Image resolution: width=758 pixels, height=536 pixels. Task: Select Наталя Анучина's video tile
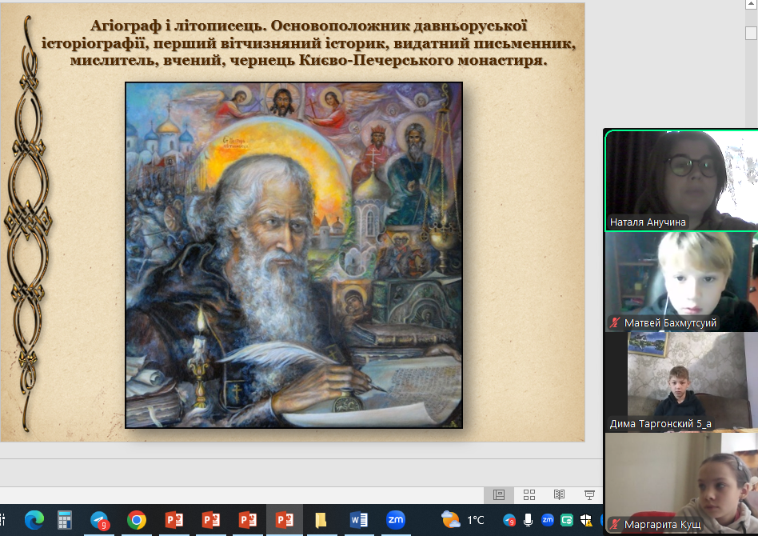(x=681, y=180)
